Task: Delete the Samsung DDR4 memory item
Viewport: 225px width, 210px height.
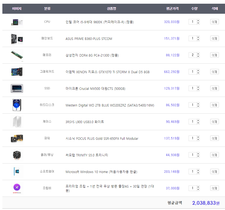Action: coord(214,55)
